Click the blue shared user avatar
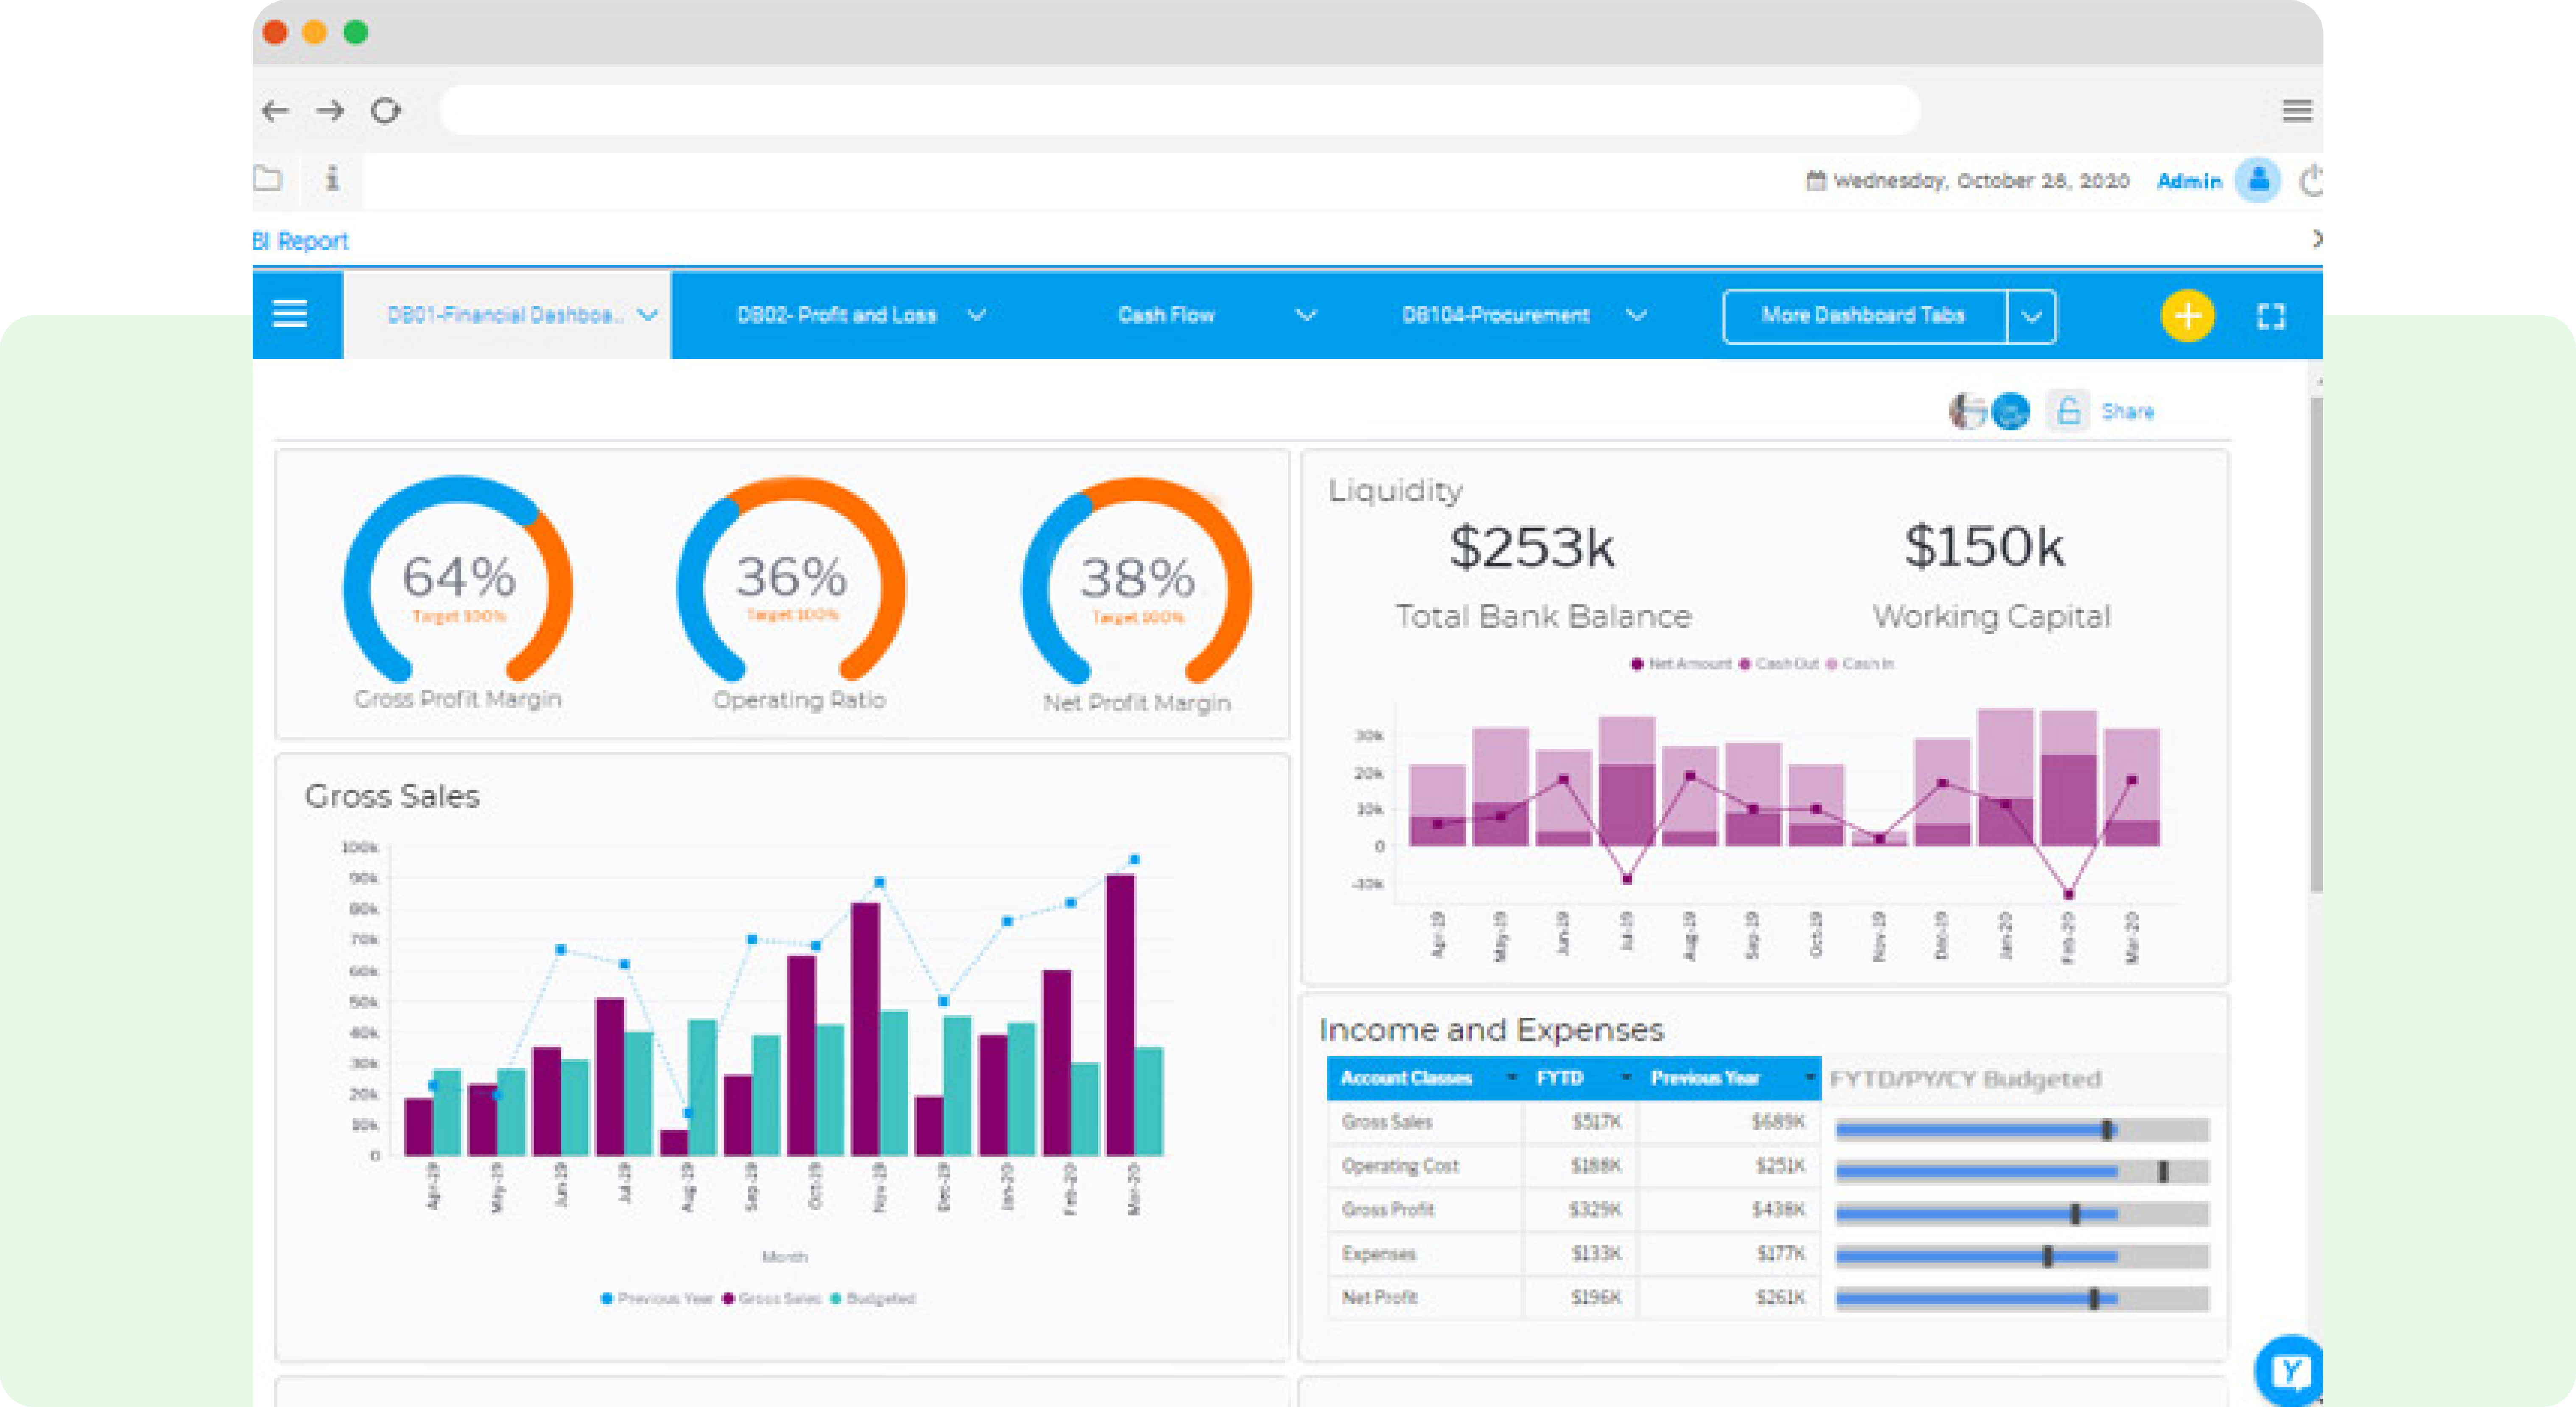The width and height of the screenshot is (2576, 1407). click(2011, 411)
